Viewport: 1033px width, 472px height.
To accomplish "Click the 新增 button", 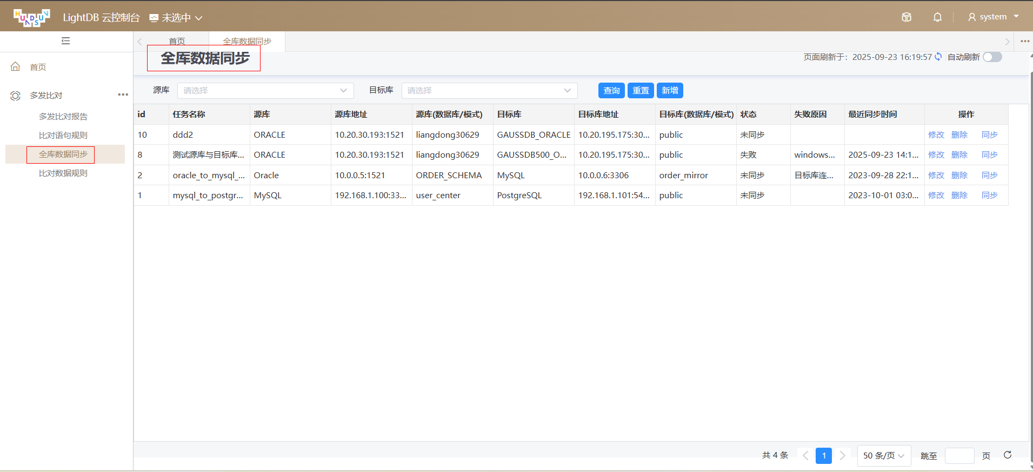I will (670, 91).
